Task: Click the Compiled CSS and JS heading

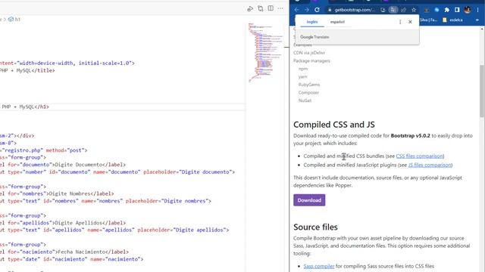Action: [334, 125]
